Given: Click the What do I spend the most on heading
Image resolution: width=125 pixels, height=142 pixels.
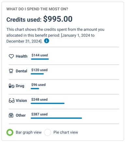Looking at the screenshot, I should tap(37, 9).
